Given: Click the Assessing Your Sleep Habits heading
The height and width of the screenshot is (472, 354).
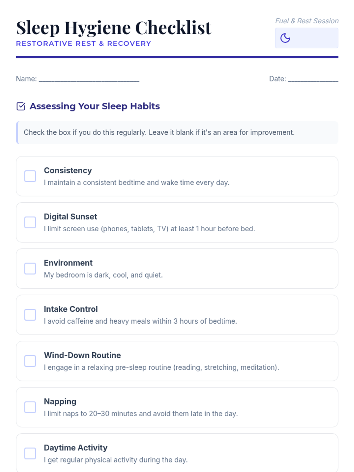Looking at the screenshot, I should [x=95, y=106].
